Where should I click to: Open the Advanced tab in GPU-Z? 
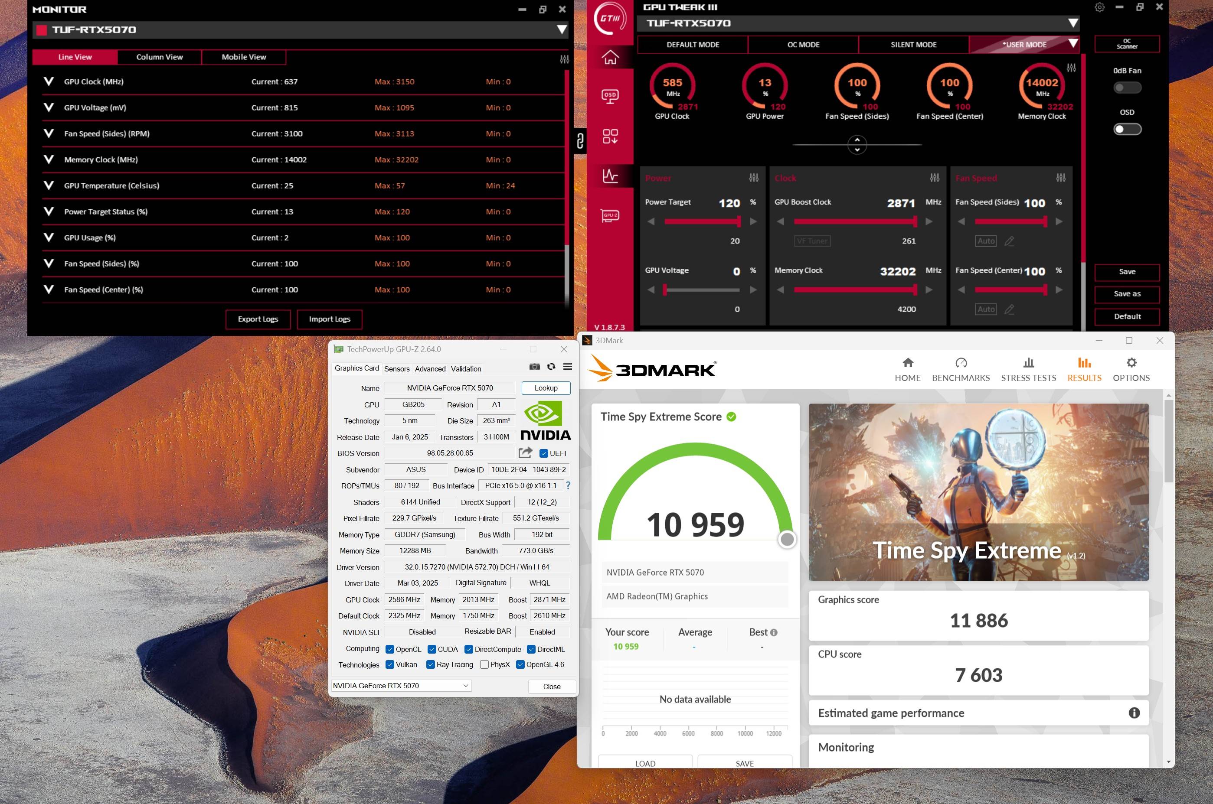click(430, 369)
